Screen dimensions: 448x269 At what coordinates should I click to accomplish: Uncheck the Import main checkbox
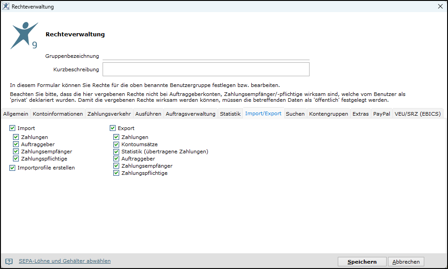tap(12, 128)
